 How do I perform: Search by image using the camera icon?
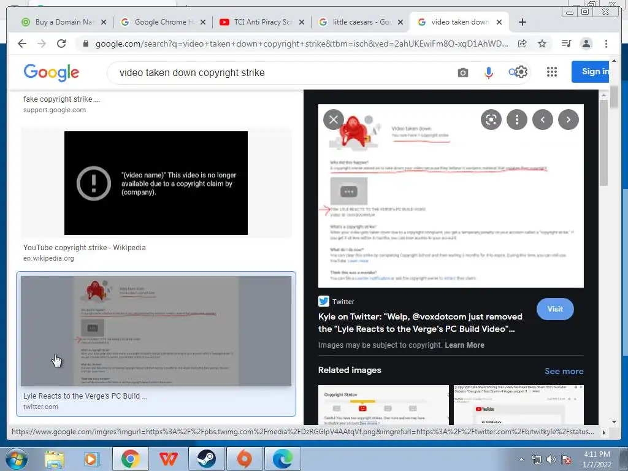point(462,73)
